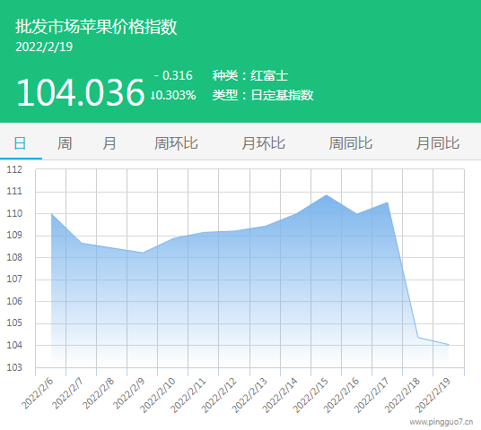Click the 类型：日定基指数 label
Screen dimensions: 481x430
[x=263, y=95]
